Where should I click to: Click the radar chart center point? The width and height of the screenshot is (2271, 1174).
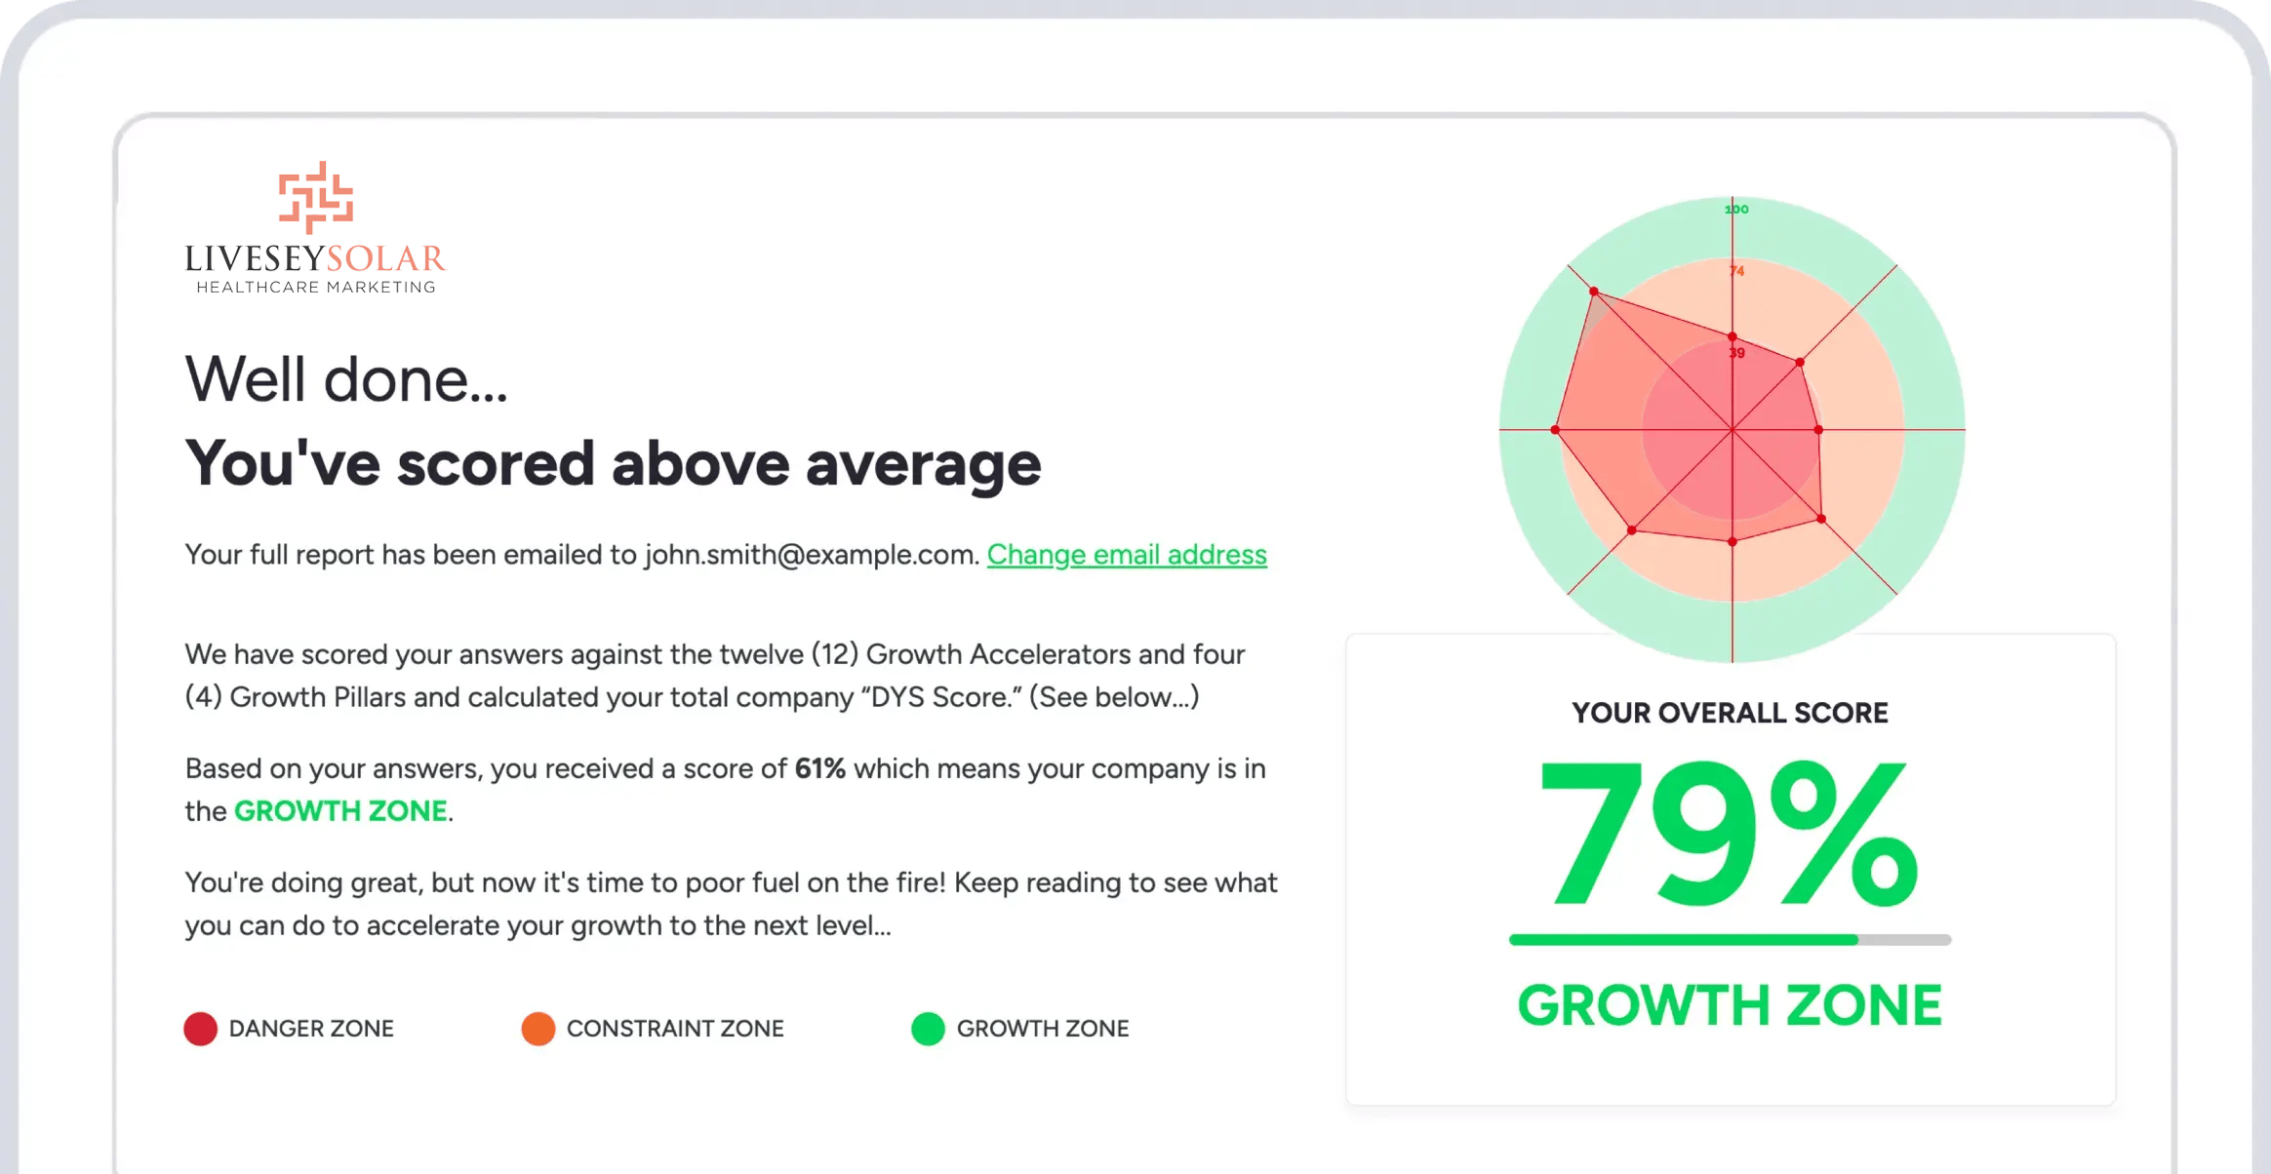coord(1733,430)
